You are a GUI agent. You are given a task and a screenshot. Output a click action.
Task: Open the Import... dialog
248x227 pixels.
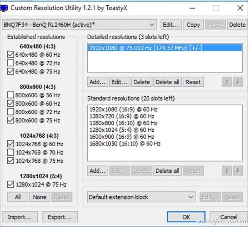[20, 217]
